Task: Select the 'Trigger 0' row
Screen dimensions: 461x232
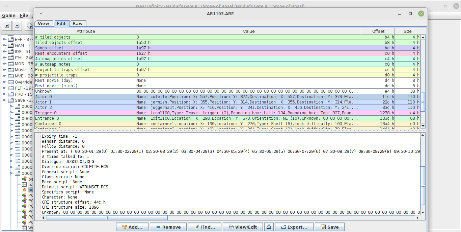Action: tap(227, 113)
